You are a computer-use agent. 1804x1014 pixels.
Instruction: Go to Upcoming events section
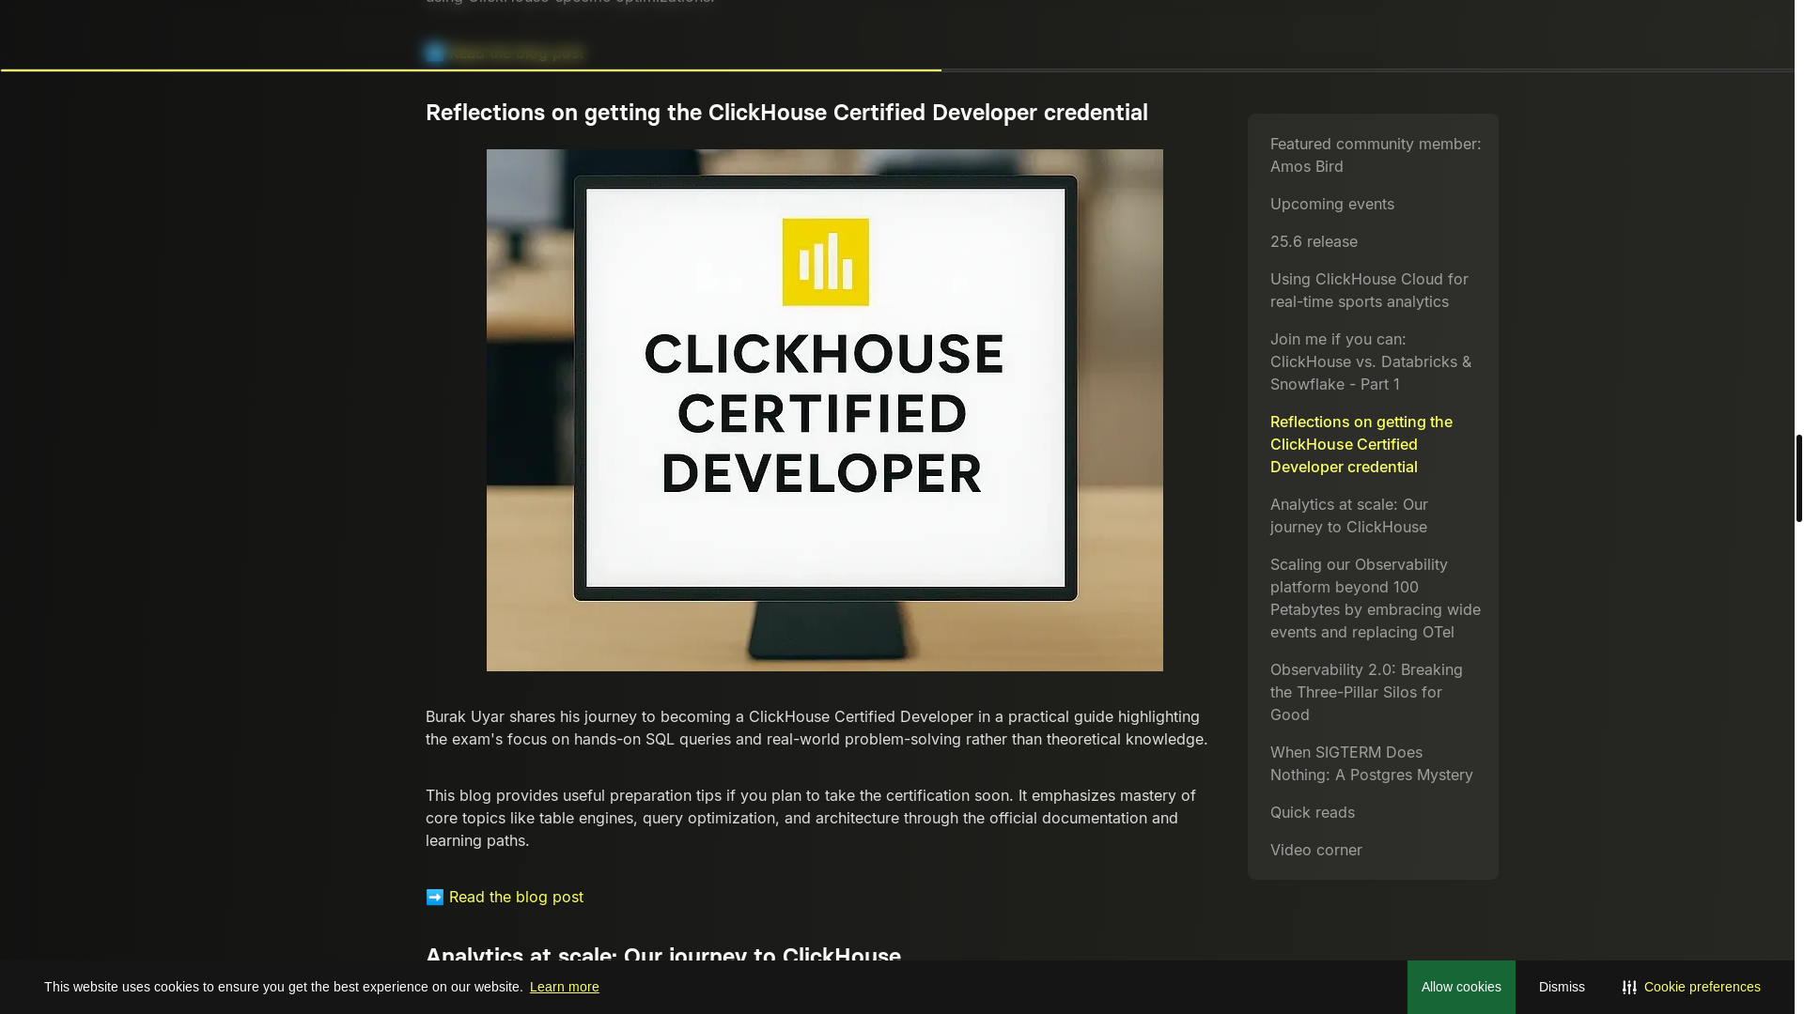[x=1331, y=204]
